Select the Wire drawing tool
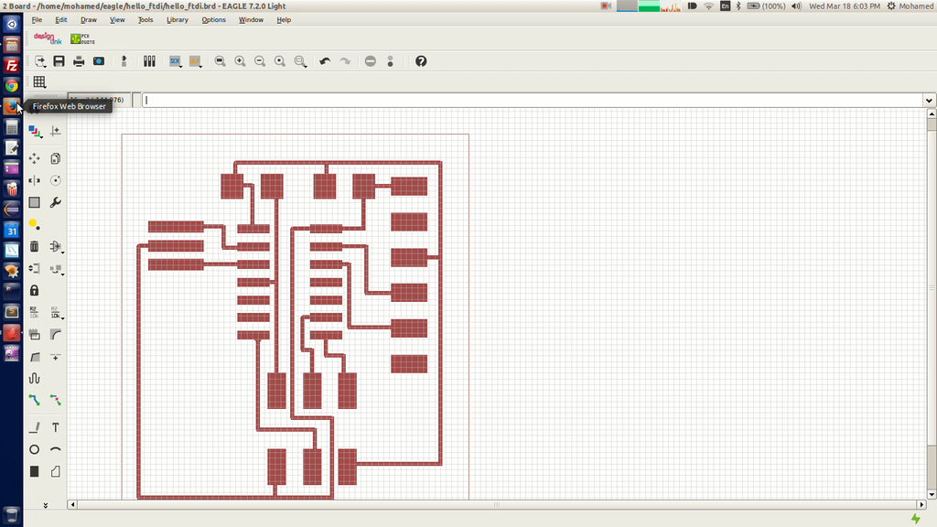 point(34,427)
